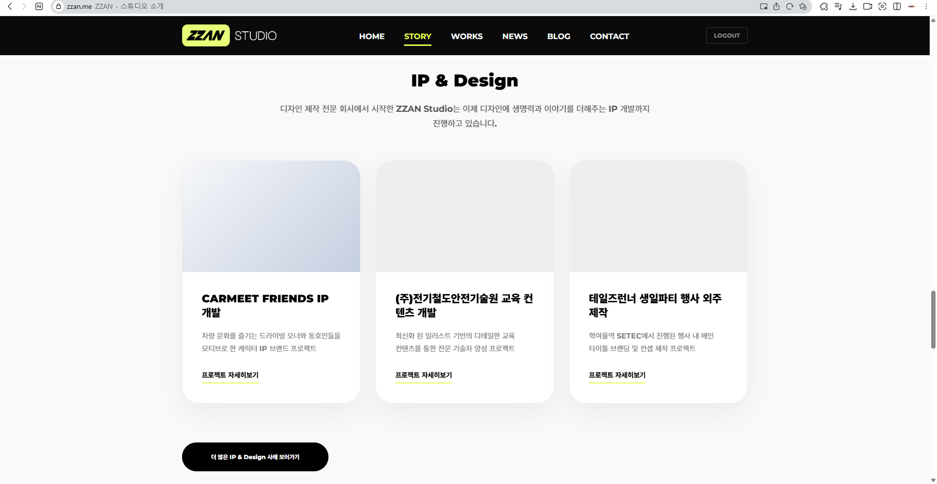Open picture-in-picture icon in address bar
Screen dimensions: 937x484
pos(764,6)
